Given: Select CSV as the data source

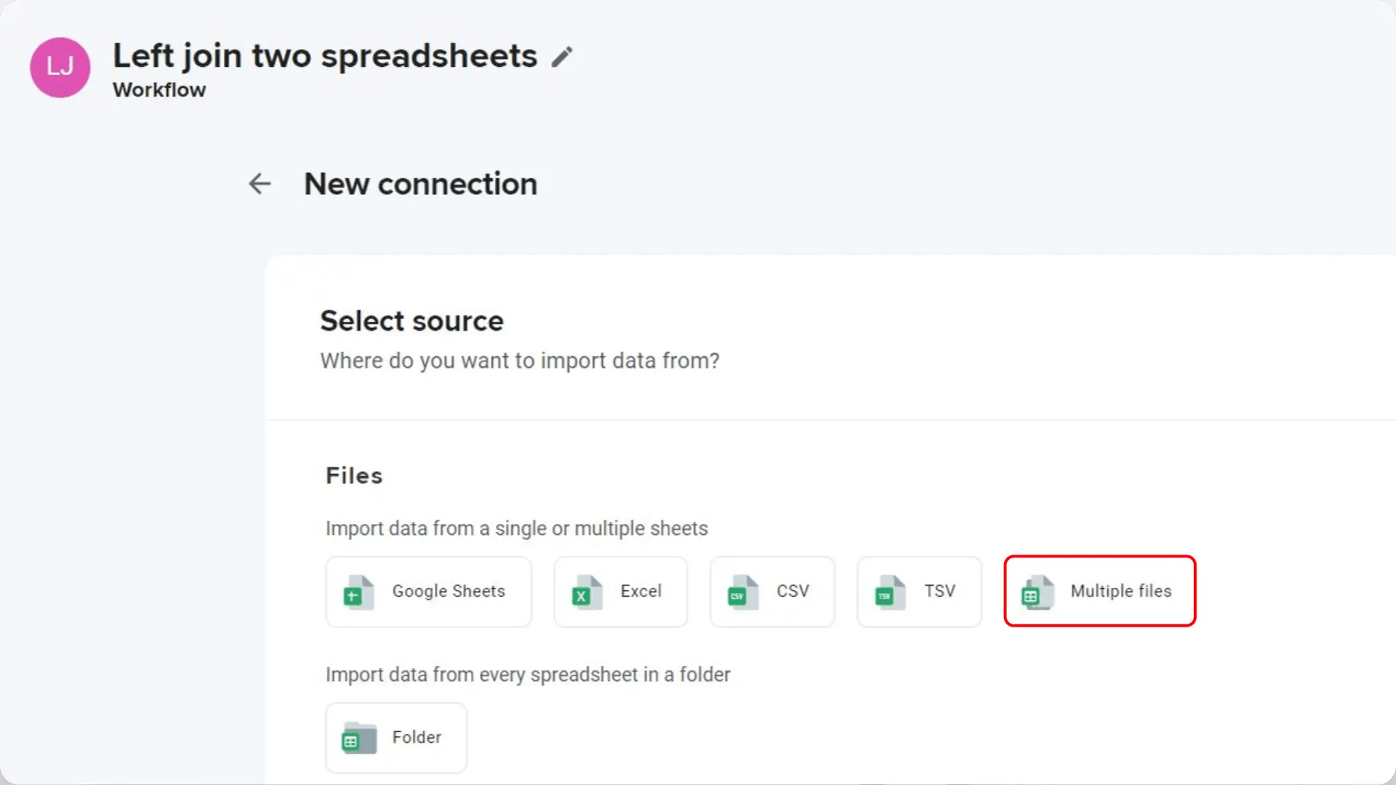Looking at the screenshot, I should point(772,592).
